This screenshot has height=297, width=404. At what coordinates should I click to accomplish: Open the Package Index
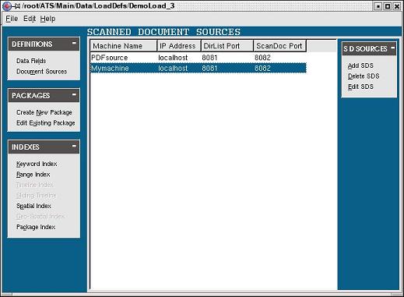click(x=36, y=227)
